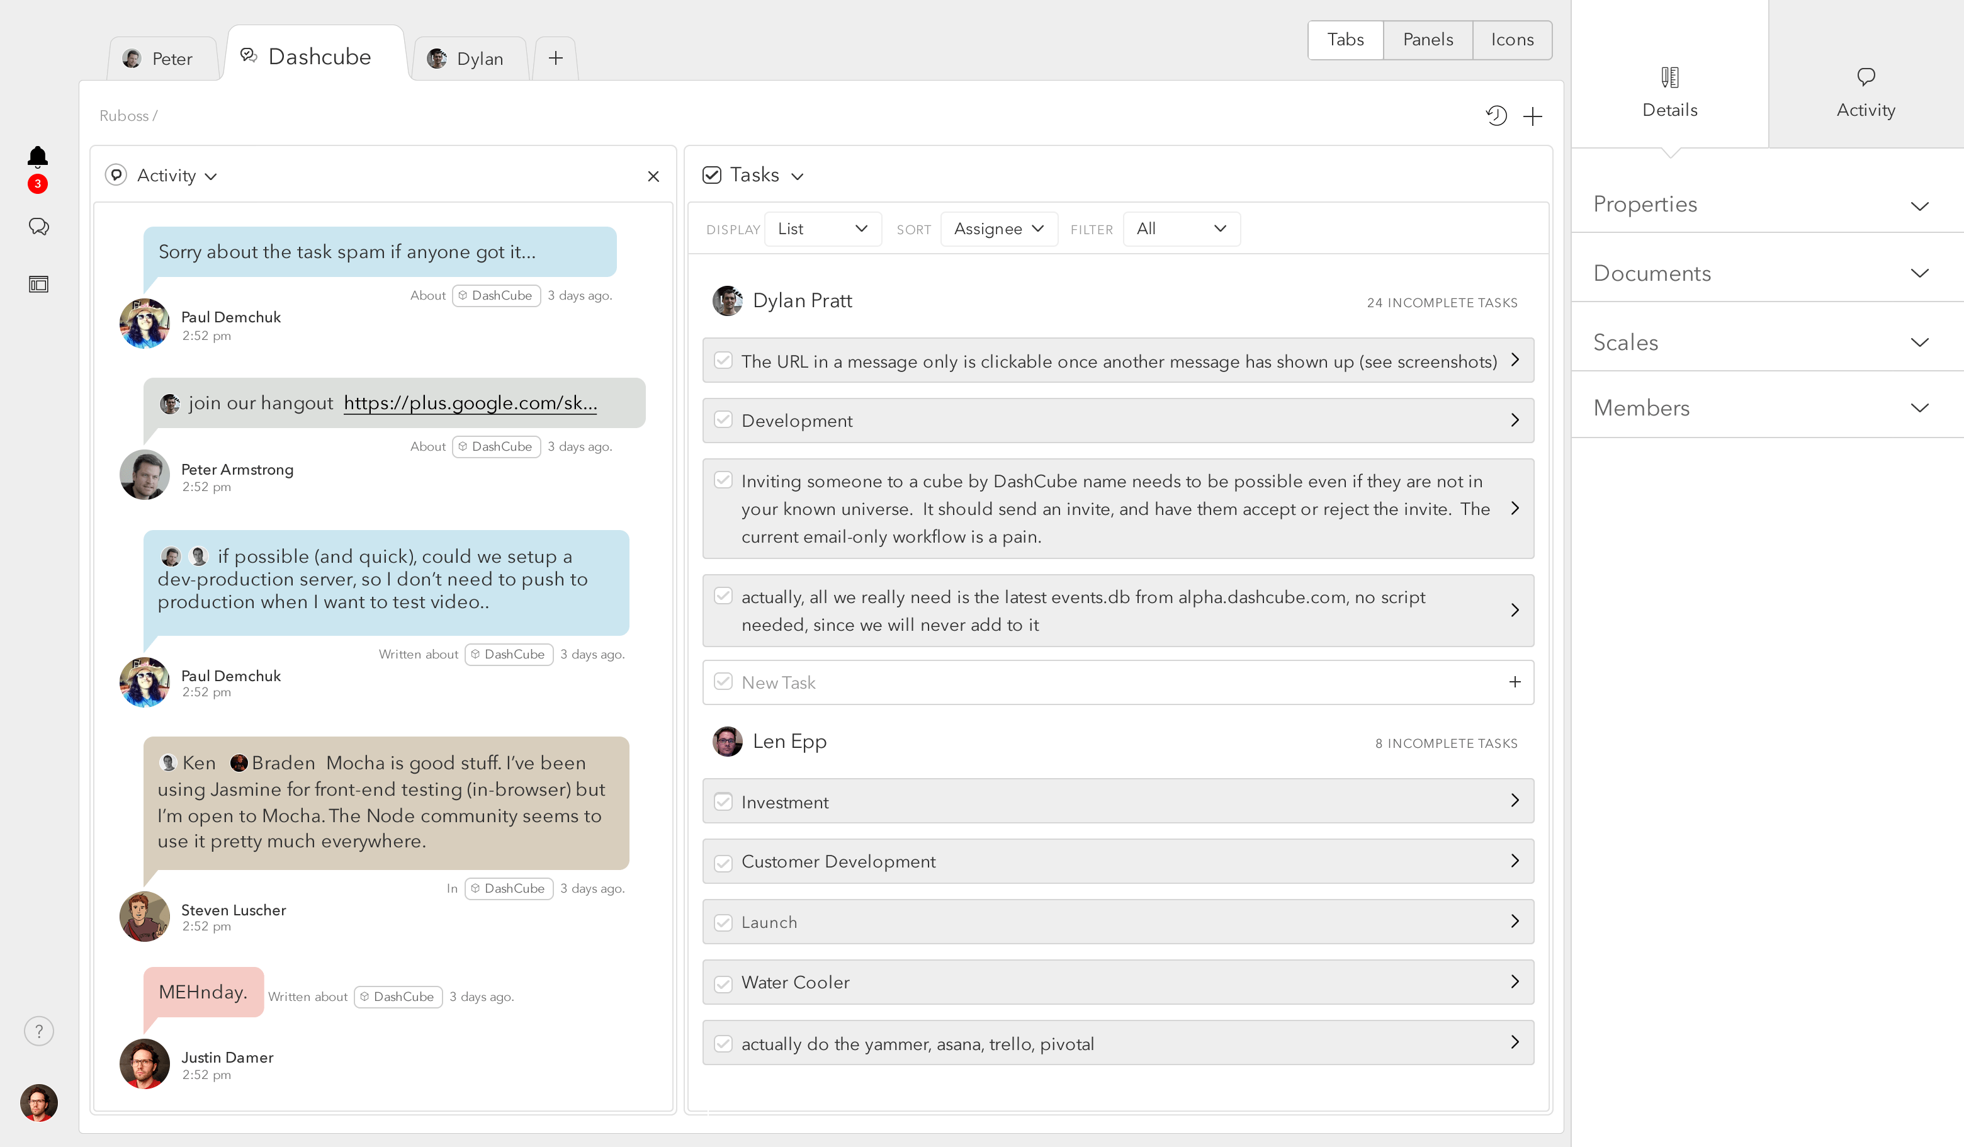Click the plus on New Task row
Screen dimensions: 1964x1147
(x=1515, y=682)
